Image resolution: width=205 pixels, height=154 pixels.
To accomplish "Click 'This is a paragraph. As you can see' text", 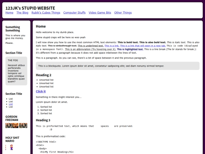I will [91, 58].
